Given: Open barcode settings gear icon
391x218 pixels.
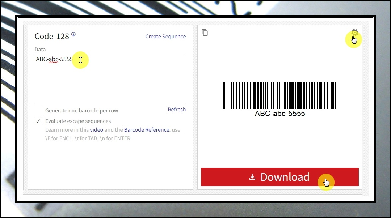Looking at the screenshot, I should tap(354, 33).
